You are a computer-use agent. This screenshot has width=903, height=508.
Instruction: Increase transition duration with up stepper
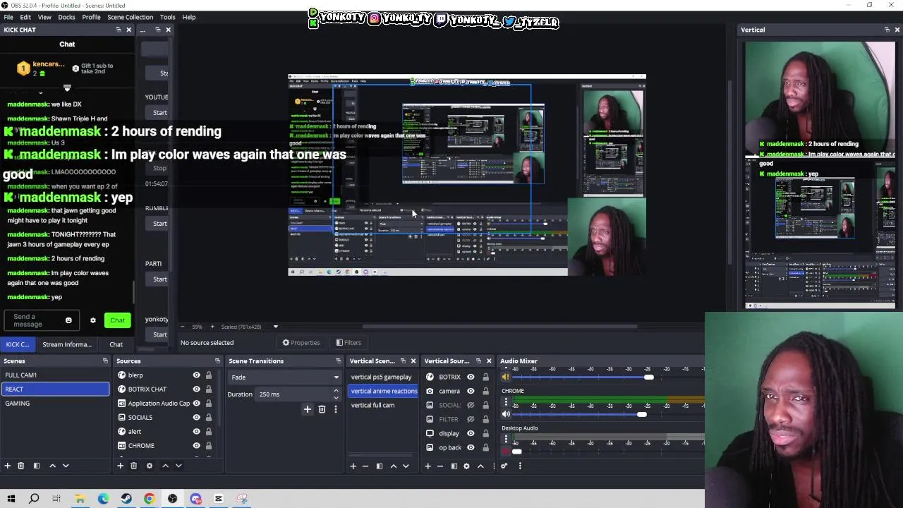336,391
